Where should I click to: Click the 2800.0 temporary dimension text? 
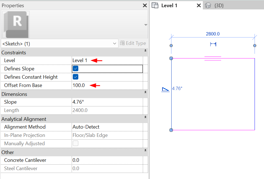pos(213,34)
